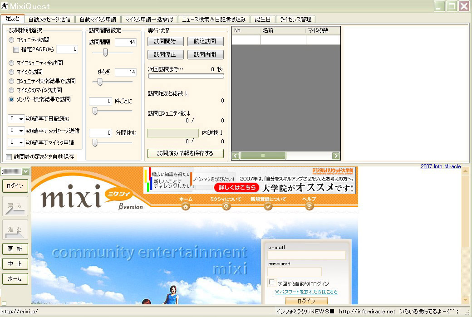The height and width of the screenshot is (317, 472).
Task: Select コミュニティ検索結果で訪問 radio option
Action: tap(11, 81)
